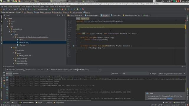Open the Build menu
The height and width of the screenshot is (106, 189).
coord(42,6)
